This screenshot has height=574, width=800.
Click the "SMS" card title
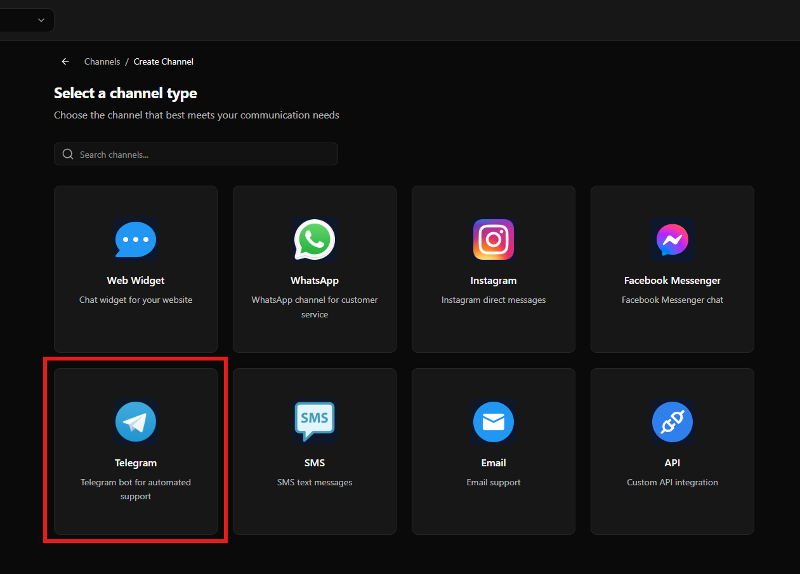(x=315, y=463)
